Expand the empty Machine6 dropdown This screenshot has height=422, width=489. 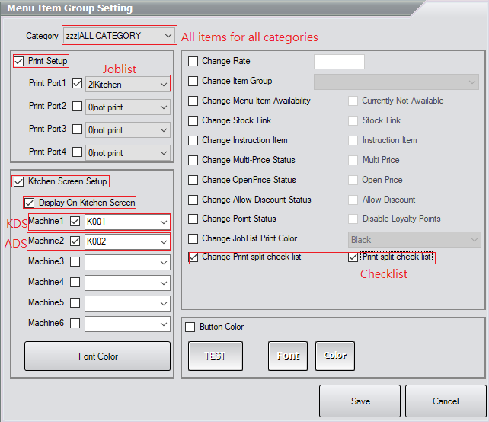[x=127, y=324]
